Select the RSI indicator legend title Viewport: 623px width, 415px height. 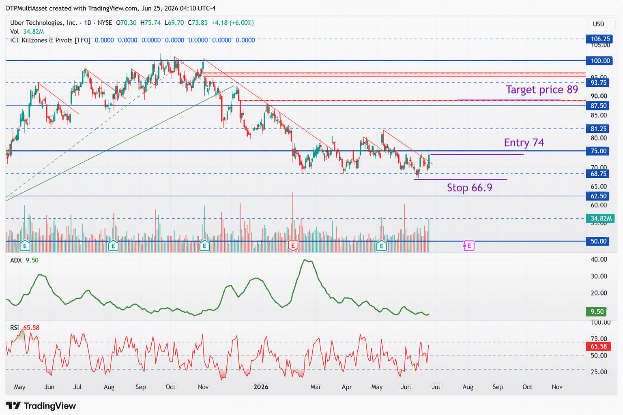[x=15, y=327]
